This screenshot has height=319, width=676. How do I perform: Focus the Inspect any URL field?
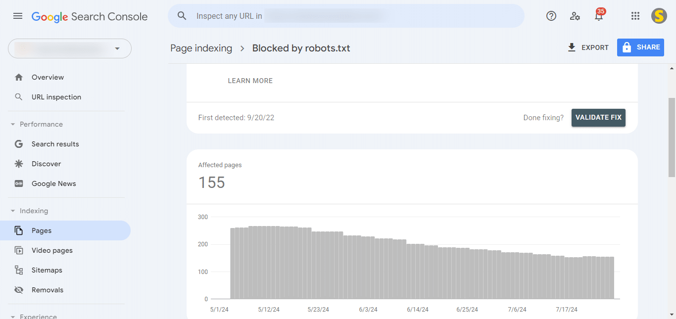346,16
